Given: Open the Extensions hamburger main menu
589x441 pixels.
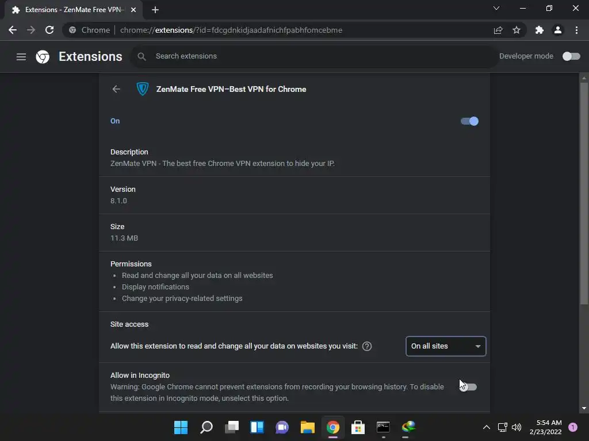Looking at the screenshot, I should [x=21, y=57].
